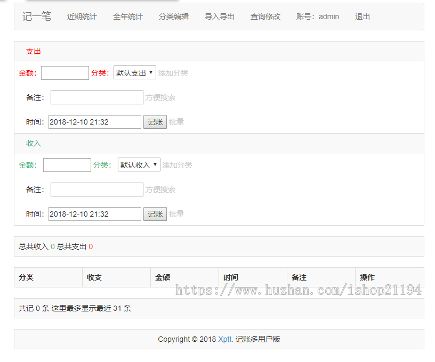Select the income 时间 date-time field
This screenshot has width=435, height=362.
[94, 213]
